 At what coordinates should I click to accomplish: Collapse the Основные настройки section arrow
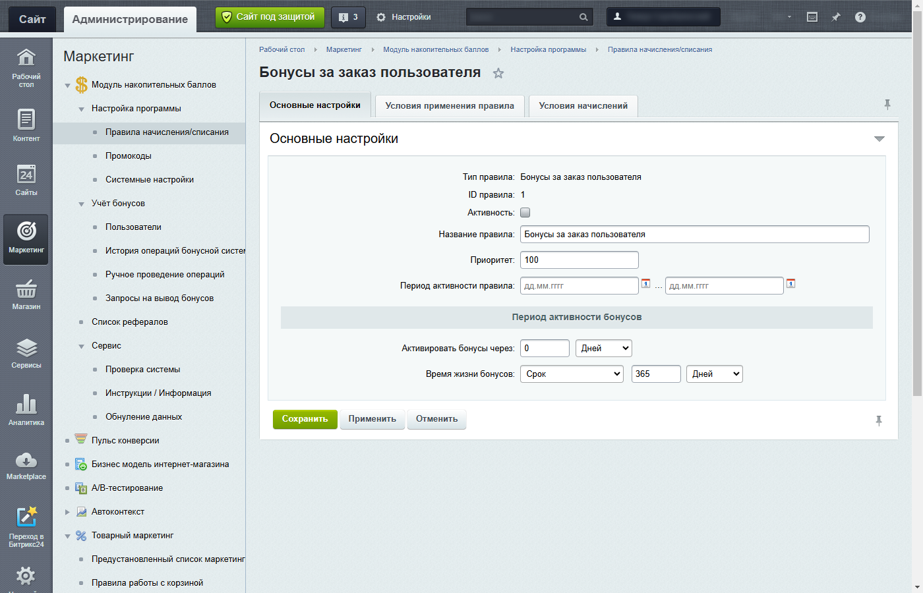[x=879, y=139]
